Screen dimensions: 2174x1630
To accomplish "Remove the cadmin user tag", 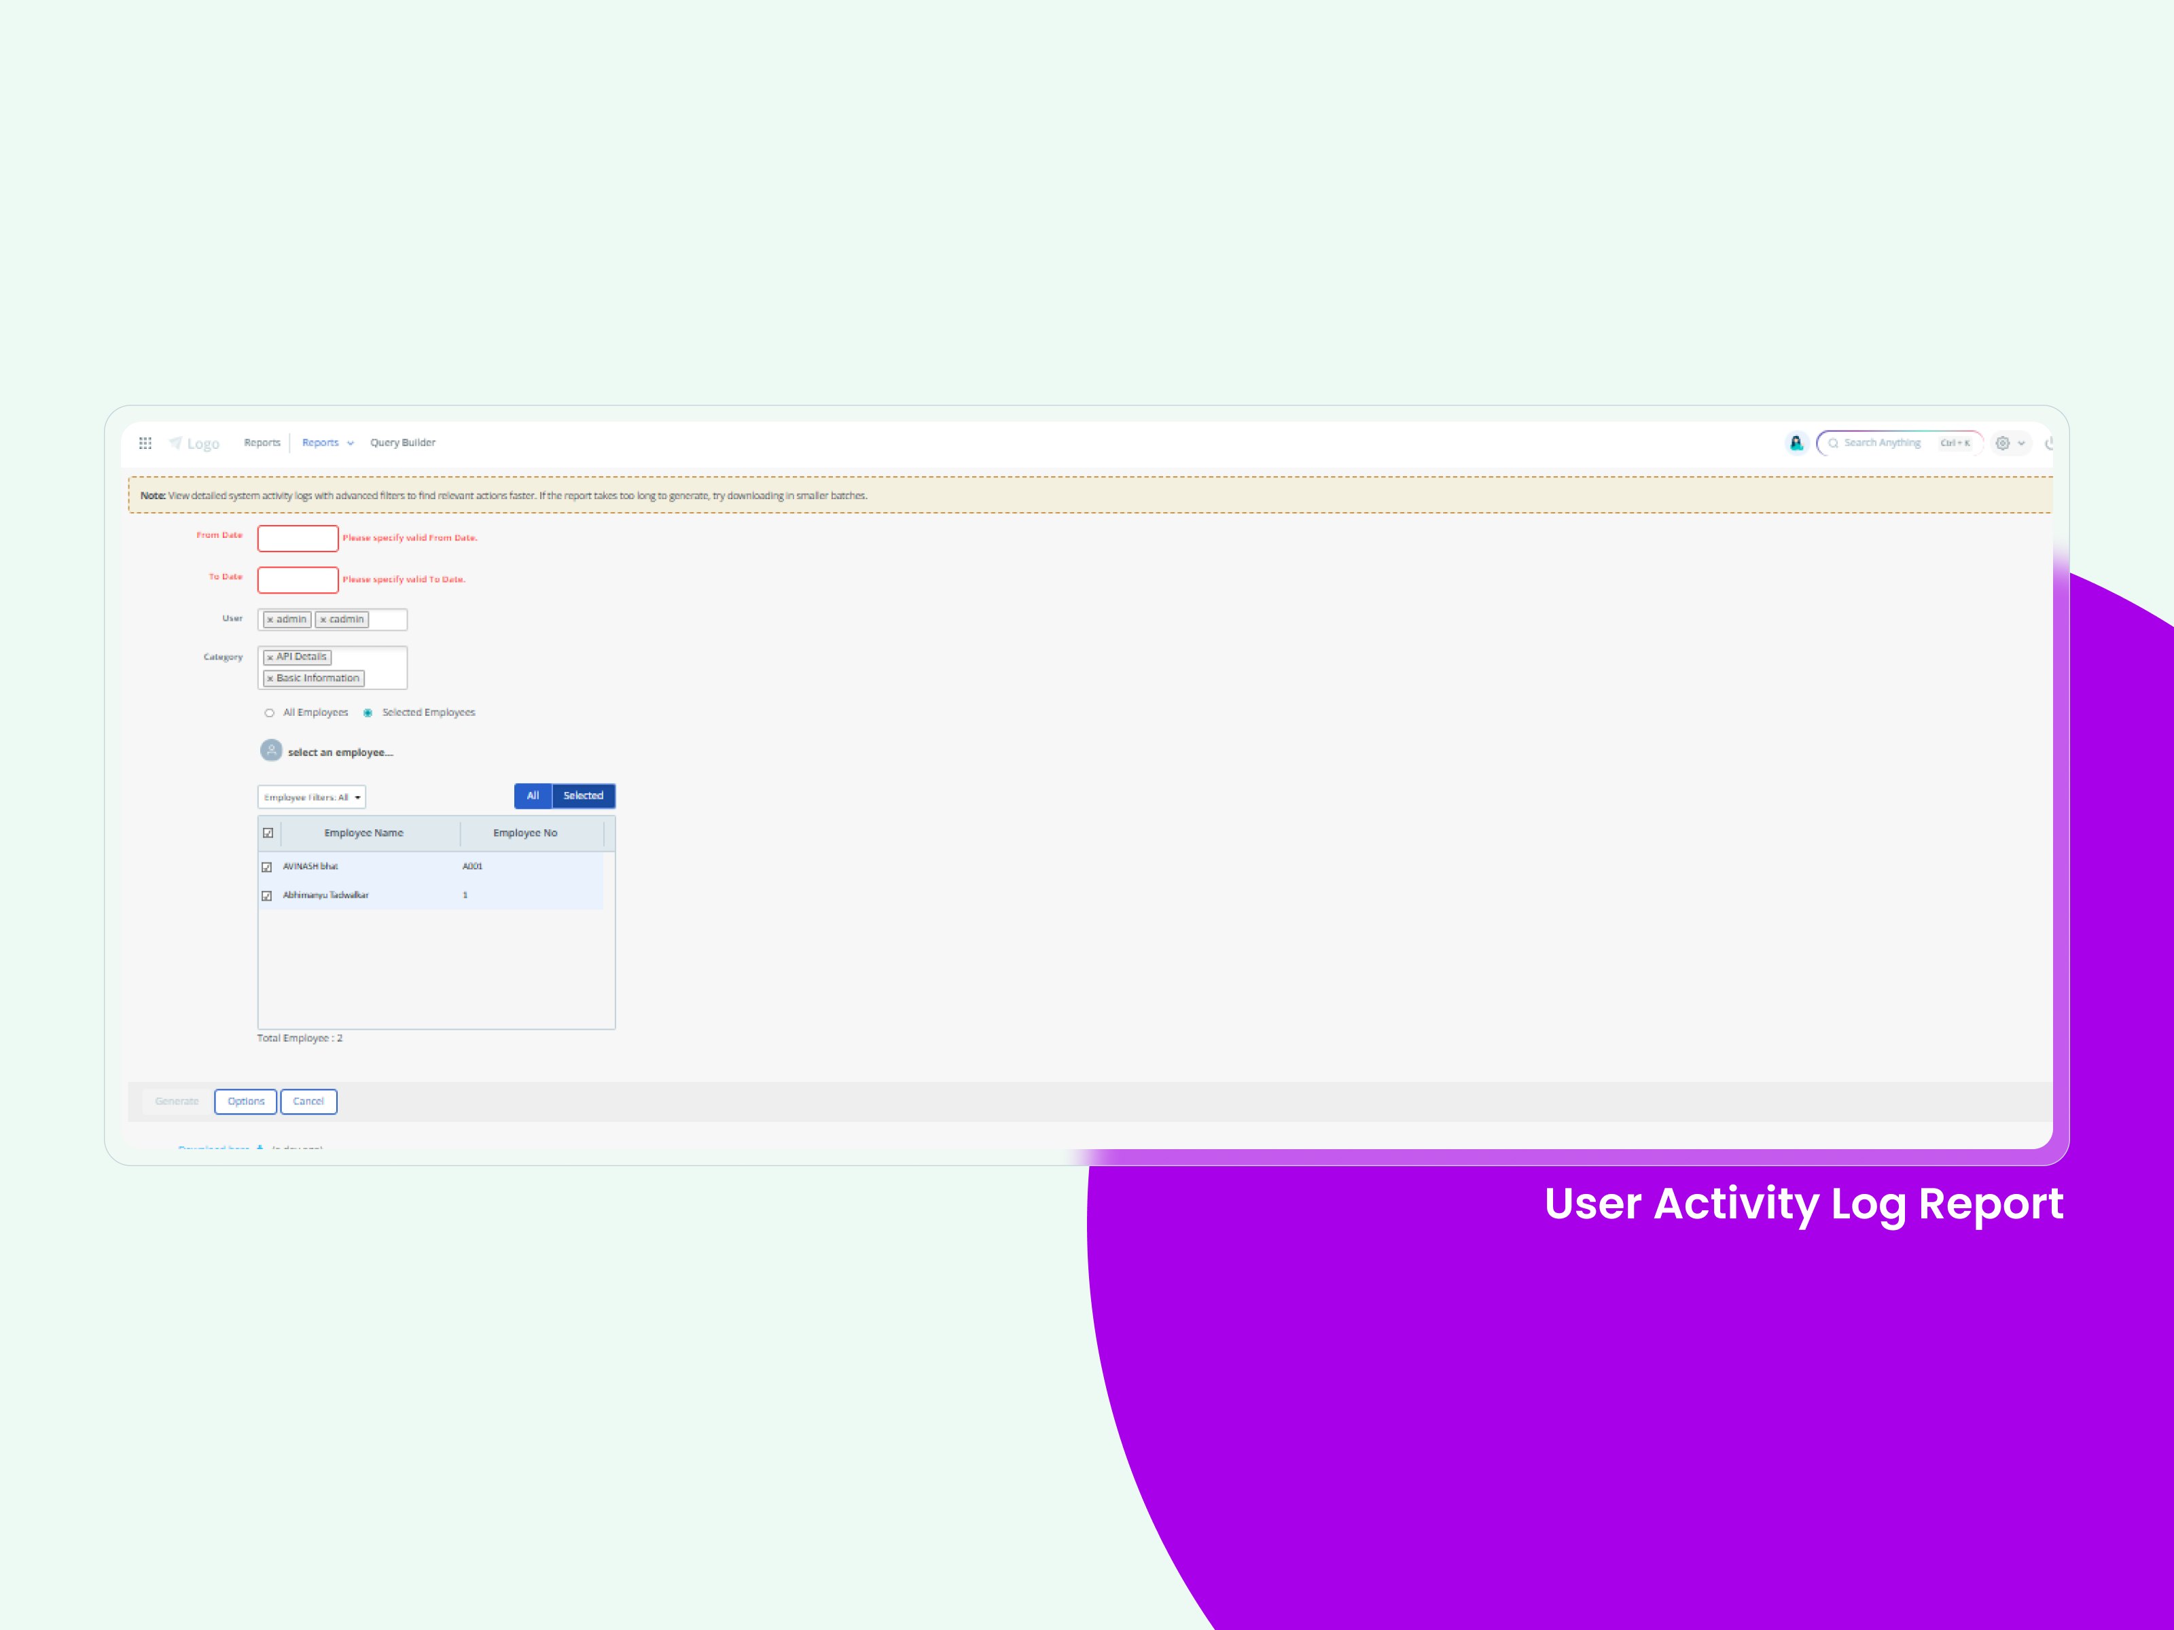I will pyautogui.click(x=323, y=620).
